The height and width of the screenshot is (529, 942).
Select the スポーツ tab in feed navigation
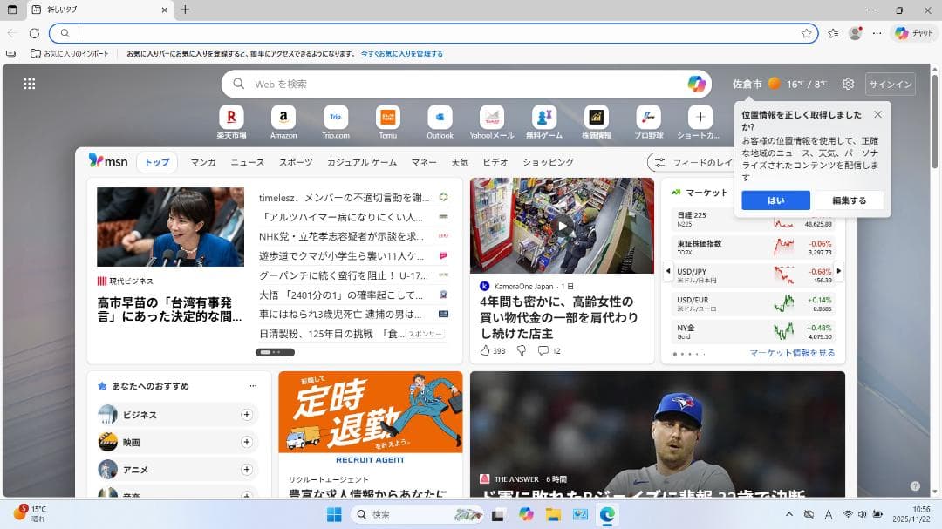tap(296, 162)
